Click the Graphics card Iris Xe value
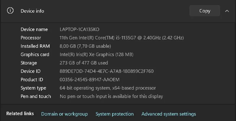Screen dimensions: 236x121 point(96,55)
